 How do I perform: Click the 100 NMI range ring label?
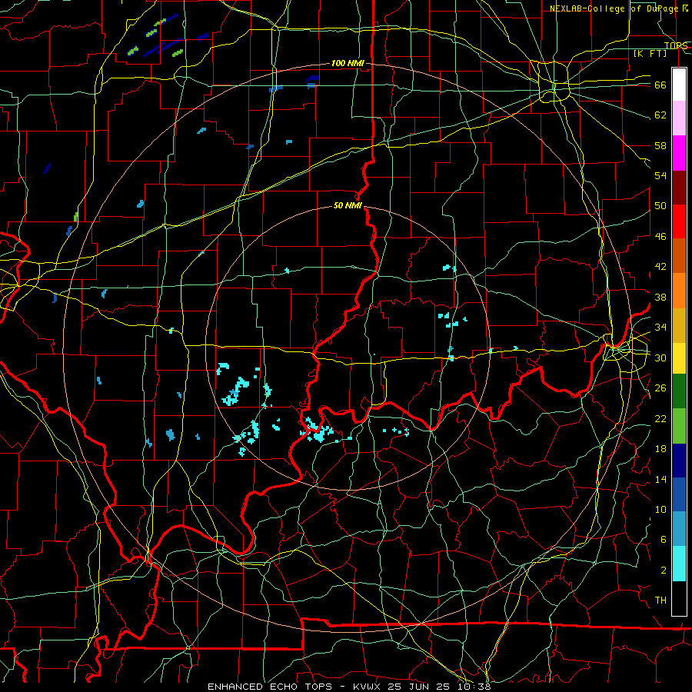pos(348,64)
